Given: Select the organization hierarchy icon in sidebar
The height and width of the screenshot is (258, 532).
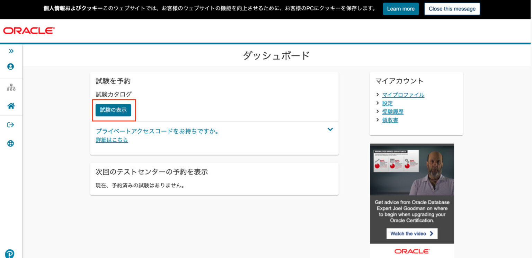Looking at the screenshot, I should (x=11, y=88).
